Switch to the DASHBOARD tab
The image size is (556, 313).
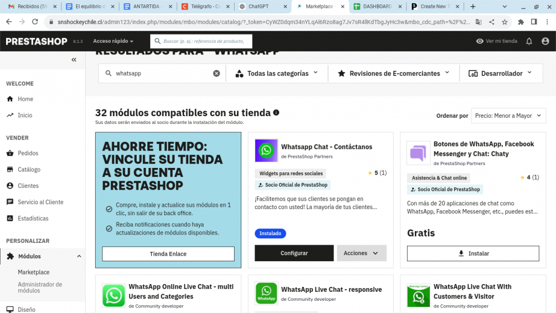tap(378, 6)
